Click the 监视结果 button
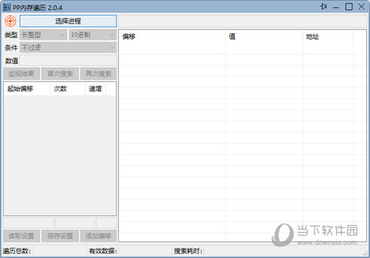 21,74
